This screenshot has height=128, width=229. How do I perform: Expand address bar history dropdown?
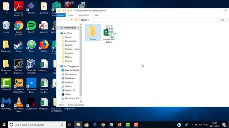click(220, 20)
